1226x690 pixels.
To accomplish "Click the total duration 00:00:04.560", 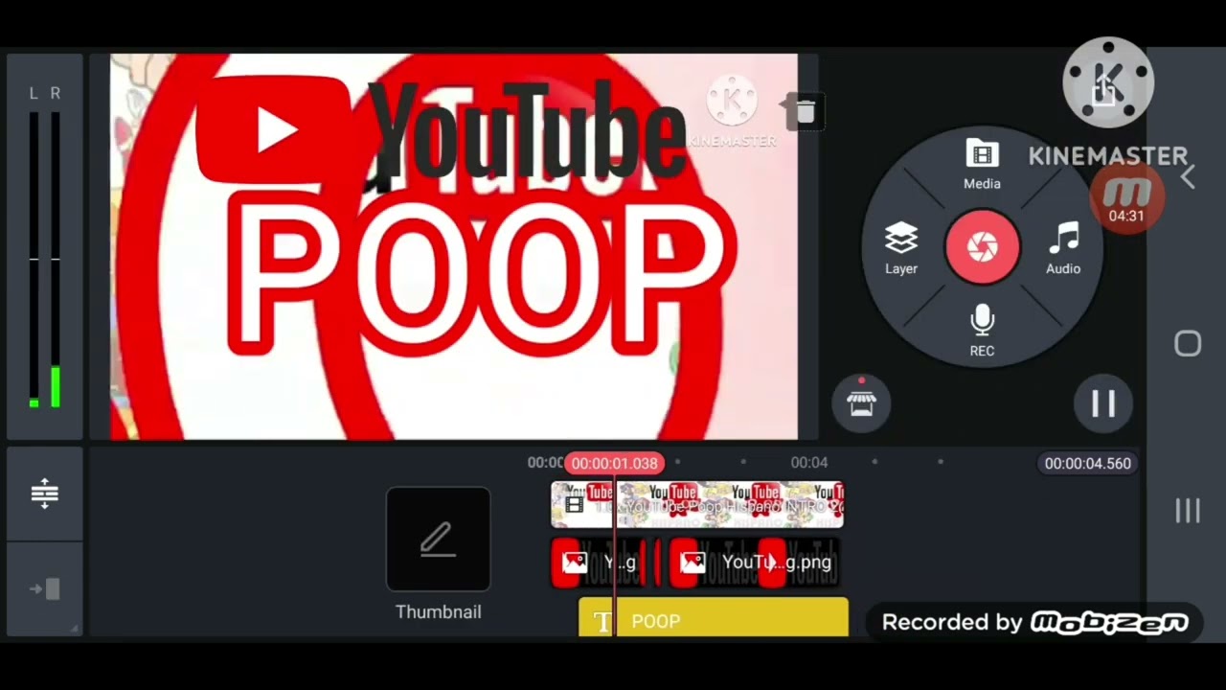I will pos(1087,463).
